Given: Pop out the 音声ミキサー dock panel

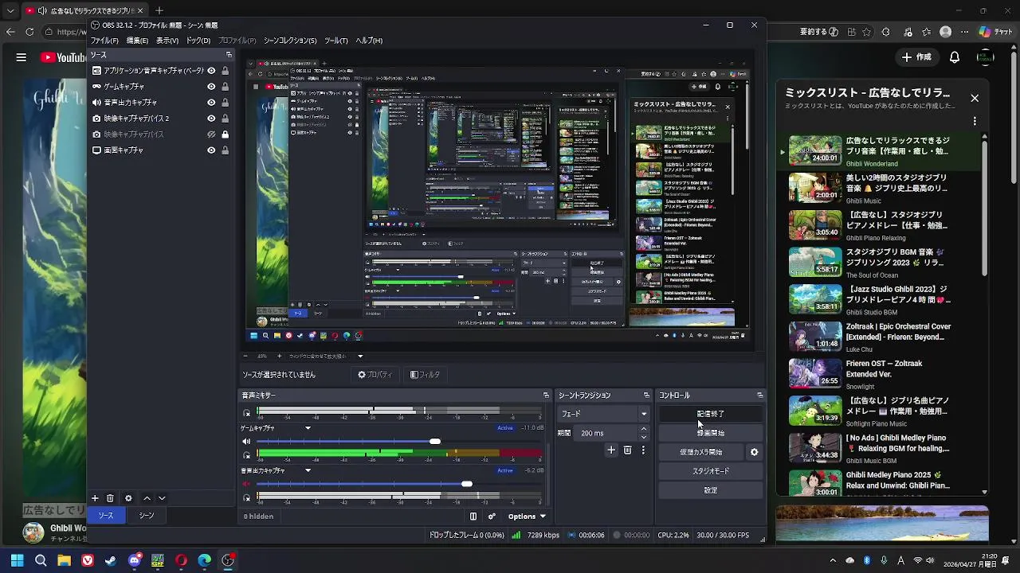Looking at the screenshot, I should click(x=546, y=396).
